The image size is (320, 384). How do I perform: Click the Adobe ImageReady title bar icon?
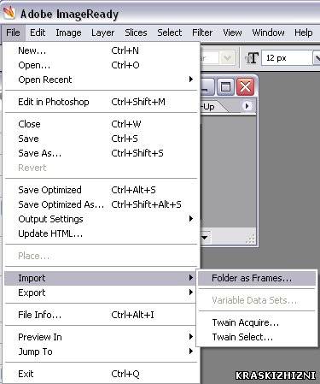pyautogui.click(x=9, y=13)
